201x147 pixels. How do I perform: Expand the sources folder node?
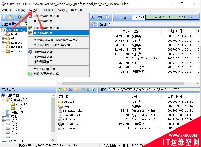(3, 42)
